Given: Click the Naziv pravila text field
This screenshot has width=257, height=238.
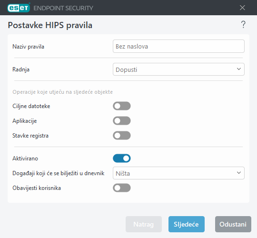Looking at the screenshot, I should point(178,46).
